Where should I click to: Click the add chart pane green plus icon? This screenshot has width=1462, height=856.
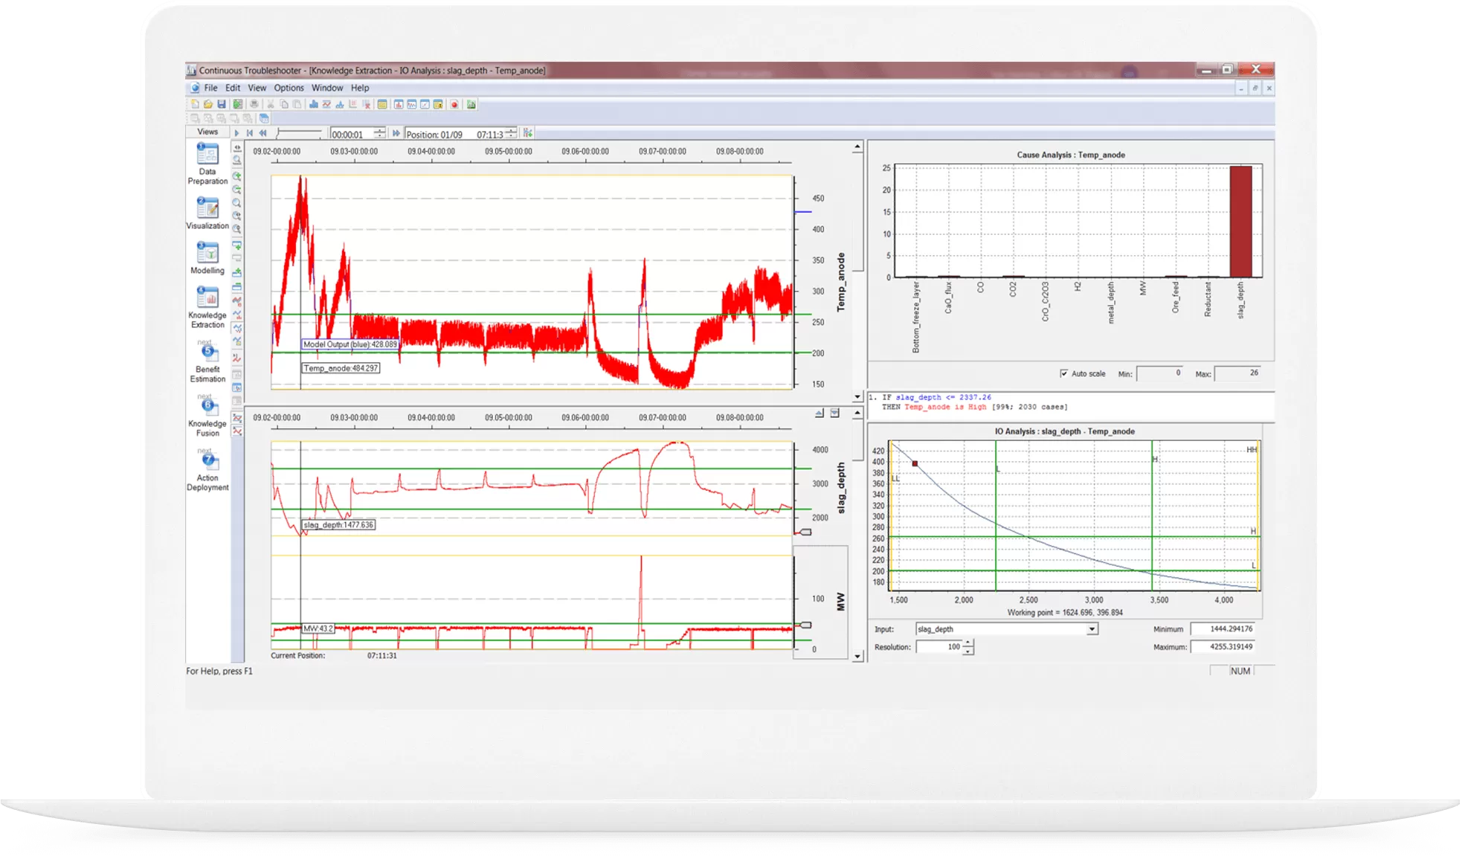tap(236, 245)
